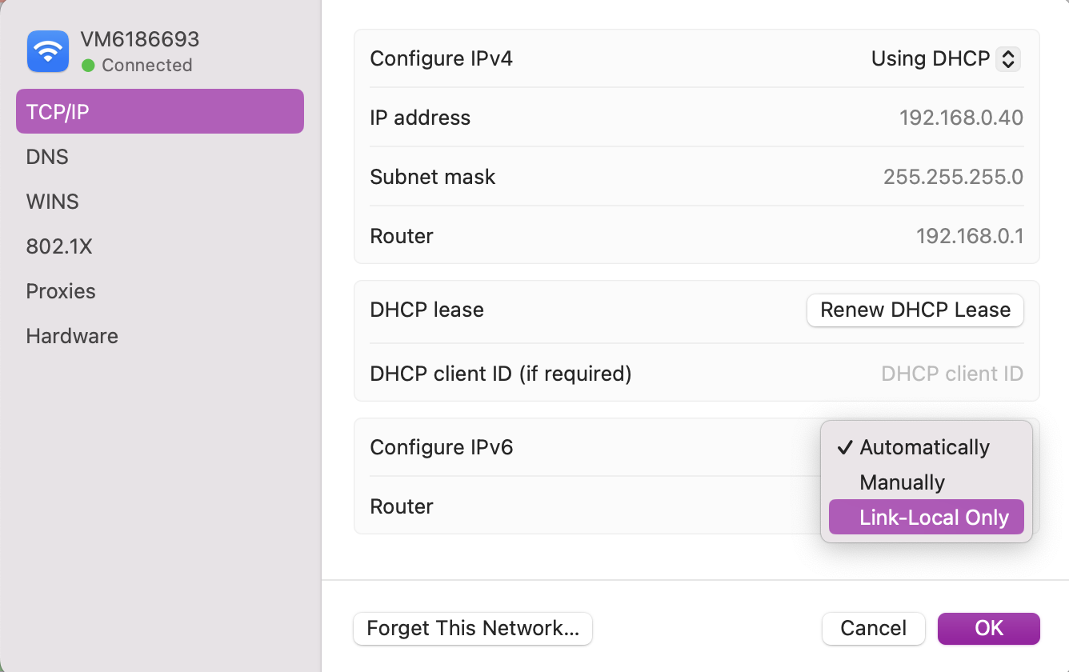Select Automatically for Configure IPv6
Screen dimensions: 1069x672
924,447
